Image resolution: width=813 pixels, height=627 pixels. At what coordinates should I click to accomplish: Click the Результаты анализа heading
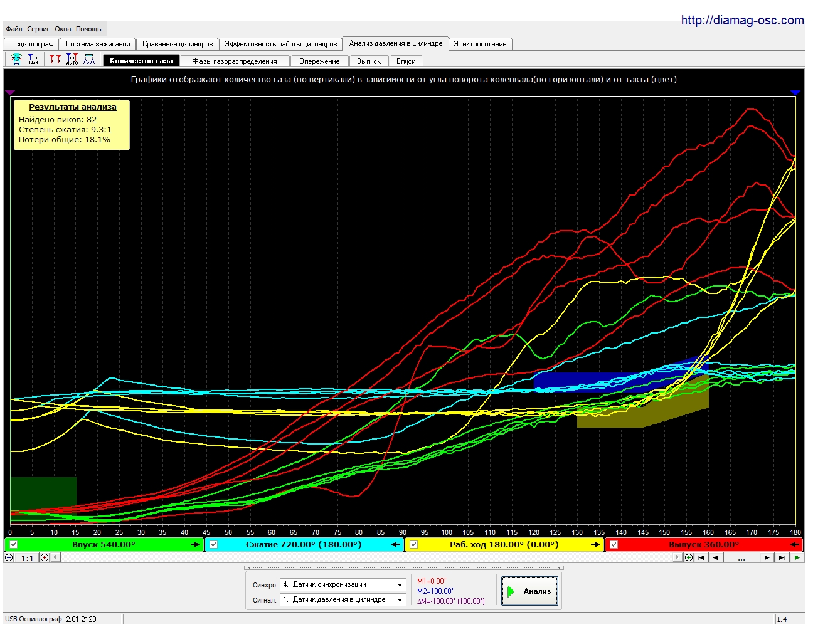[x=73, y=107]
